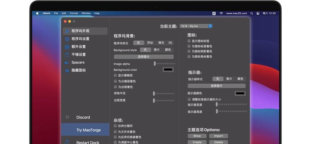
Task: Click the menu bar clock 周六 12:20
Action: coord(269,13)
